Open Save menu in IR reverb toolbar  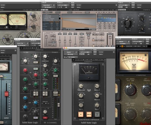point(113,10)
